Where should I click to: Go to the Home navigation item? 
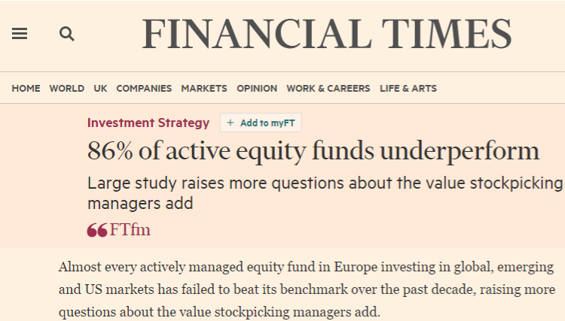[x=26, y=89]
